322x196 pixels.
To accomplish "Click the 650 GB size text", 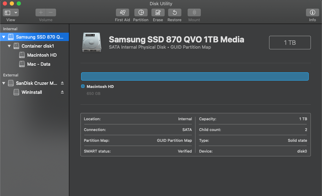I will point(93,93).
